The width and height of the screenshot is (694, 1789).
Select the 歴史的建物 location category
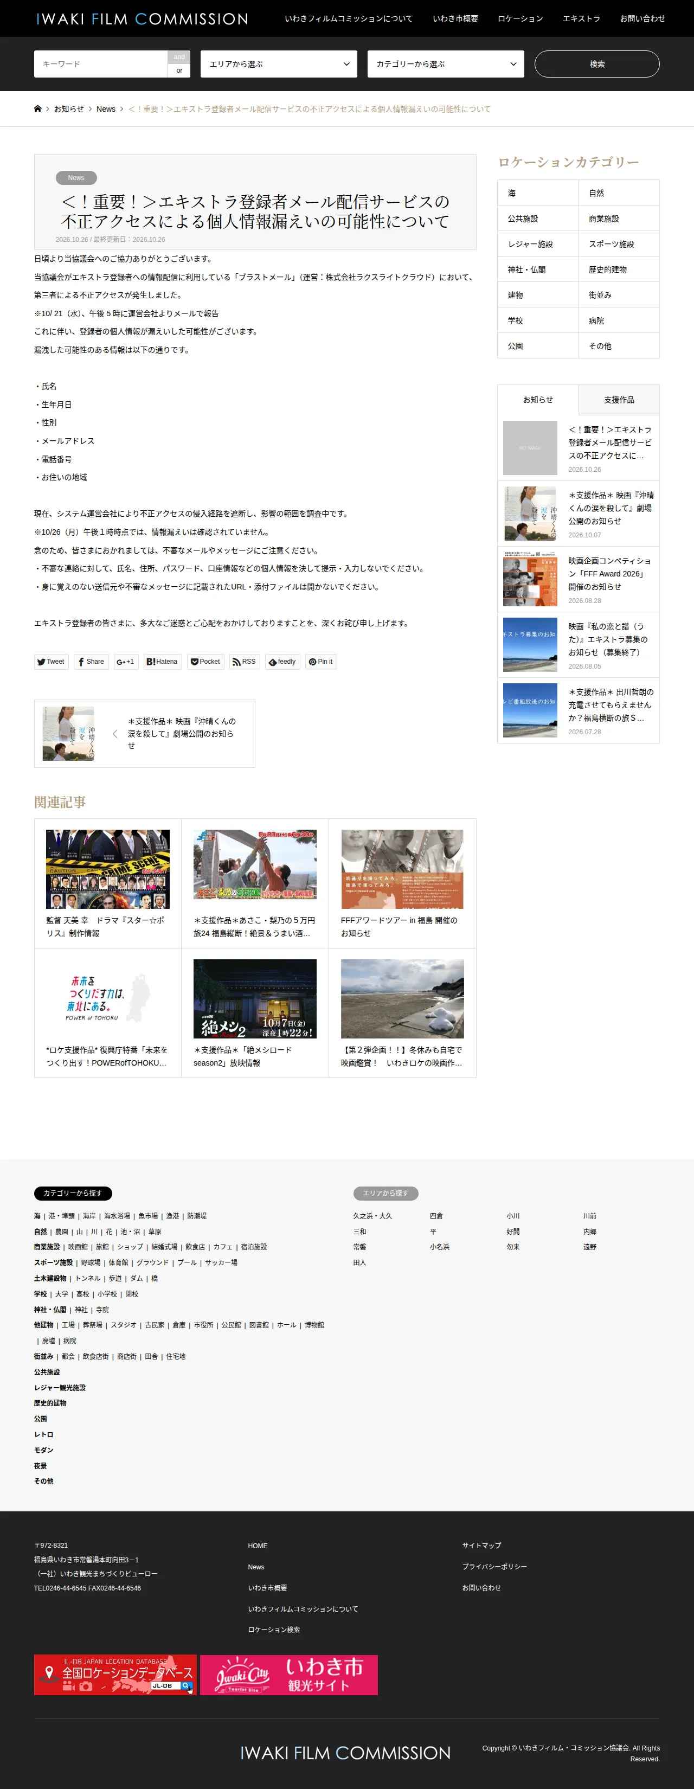pos(619,270)
